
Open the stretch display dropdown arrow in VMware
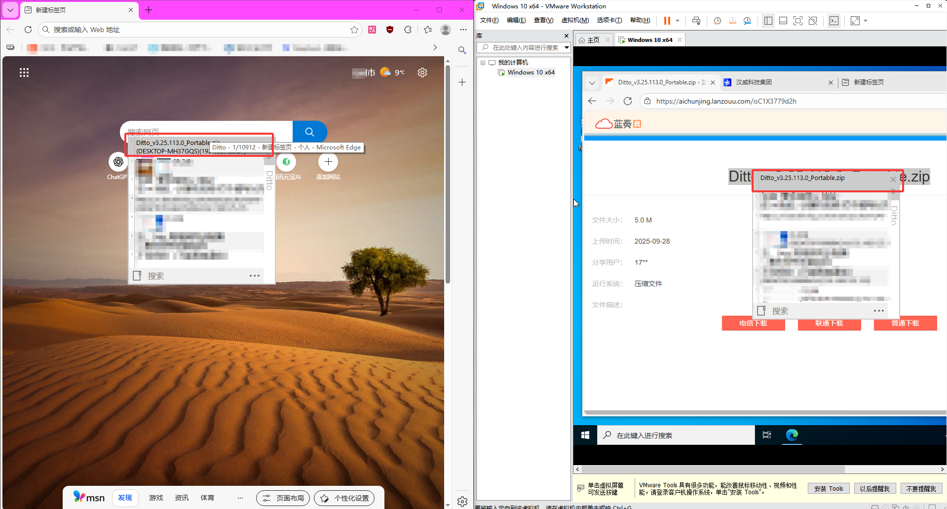click(x=866, y=21)
